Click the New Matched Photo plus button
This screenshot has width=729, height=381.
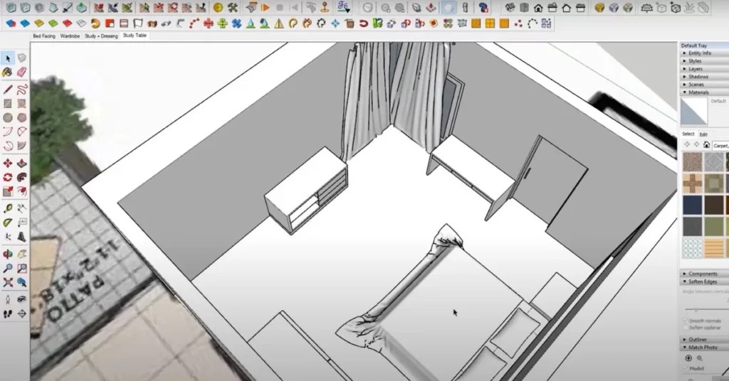(688, 358)
